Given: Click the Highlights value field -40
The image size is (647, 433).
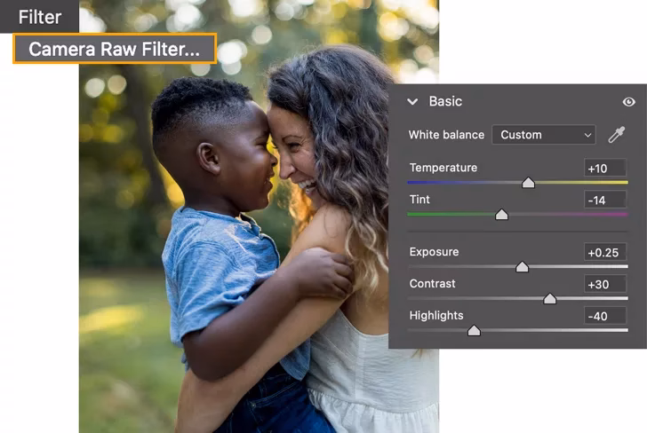Looking at the screenshot, I should 605,316.
